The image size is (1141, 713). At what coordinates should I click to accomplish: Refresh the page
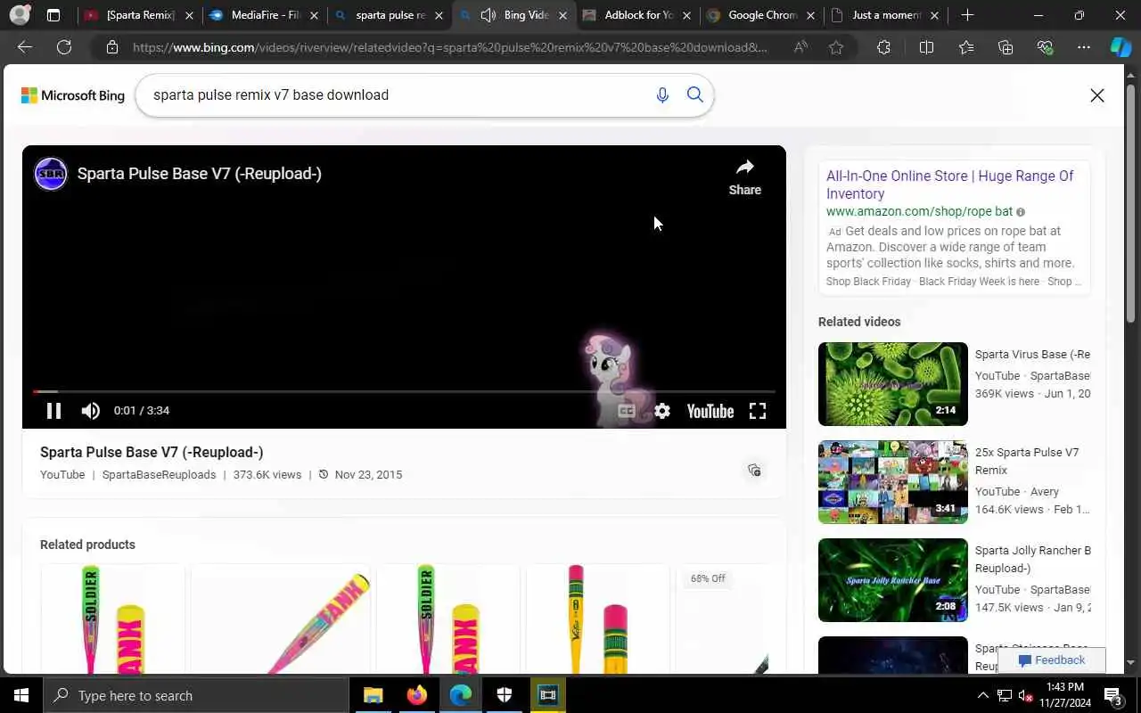(64, 47)
